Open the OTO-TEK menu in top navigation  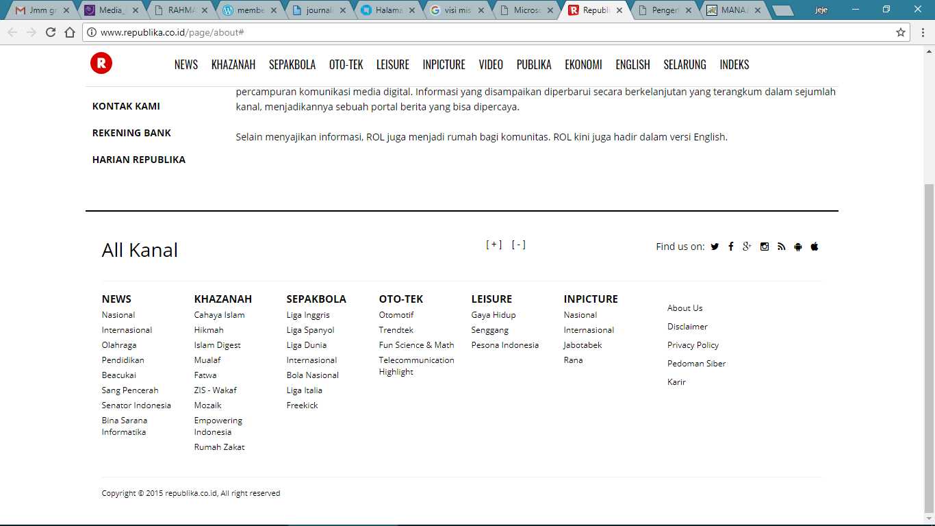click(346, 64)
